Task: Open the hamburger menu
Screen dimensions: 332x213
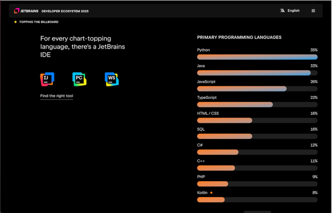Action: pyautogui.click(x=313, y=11)
